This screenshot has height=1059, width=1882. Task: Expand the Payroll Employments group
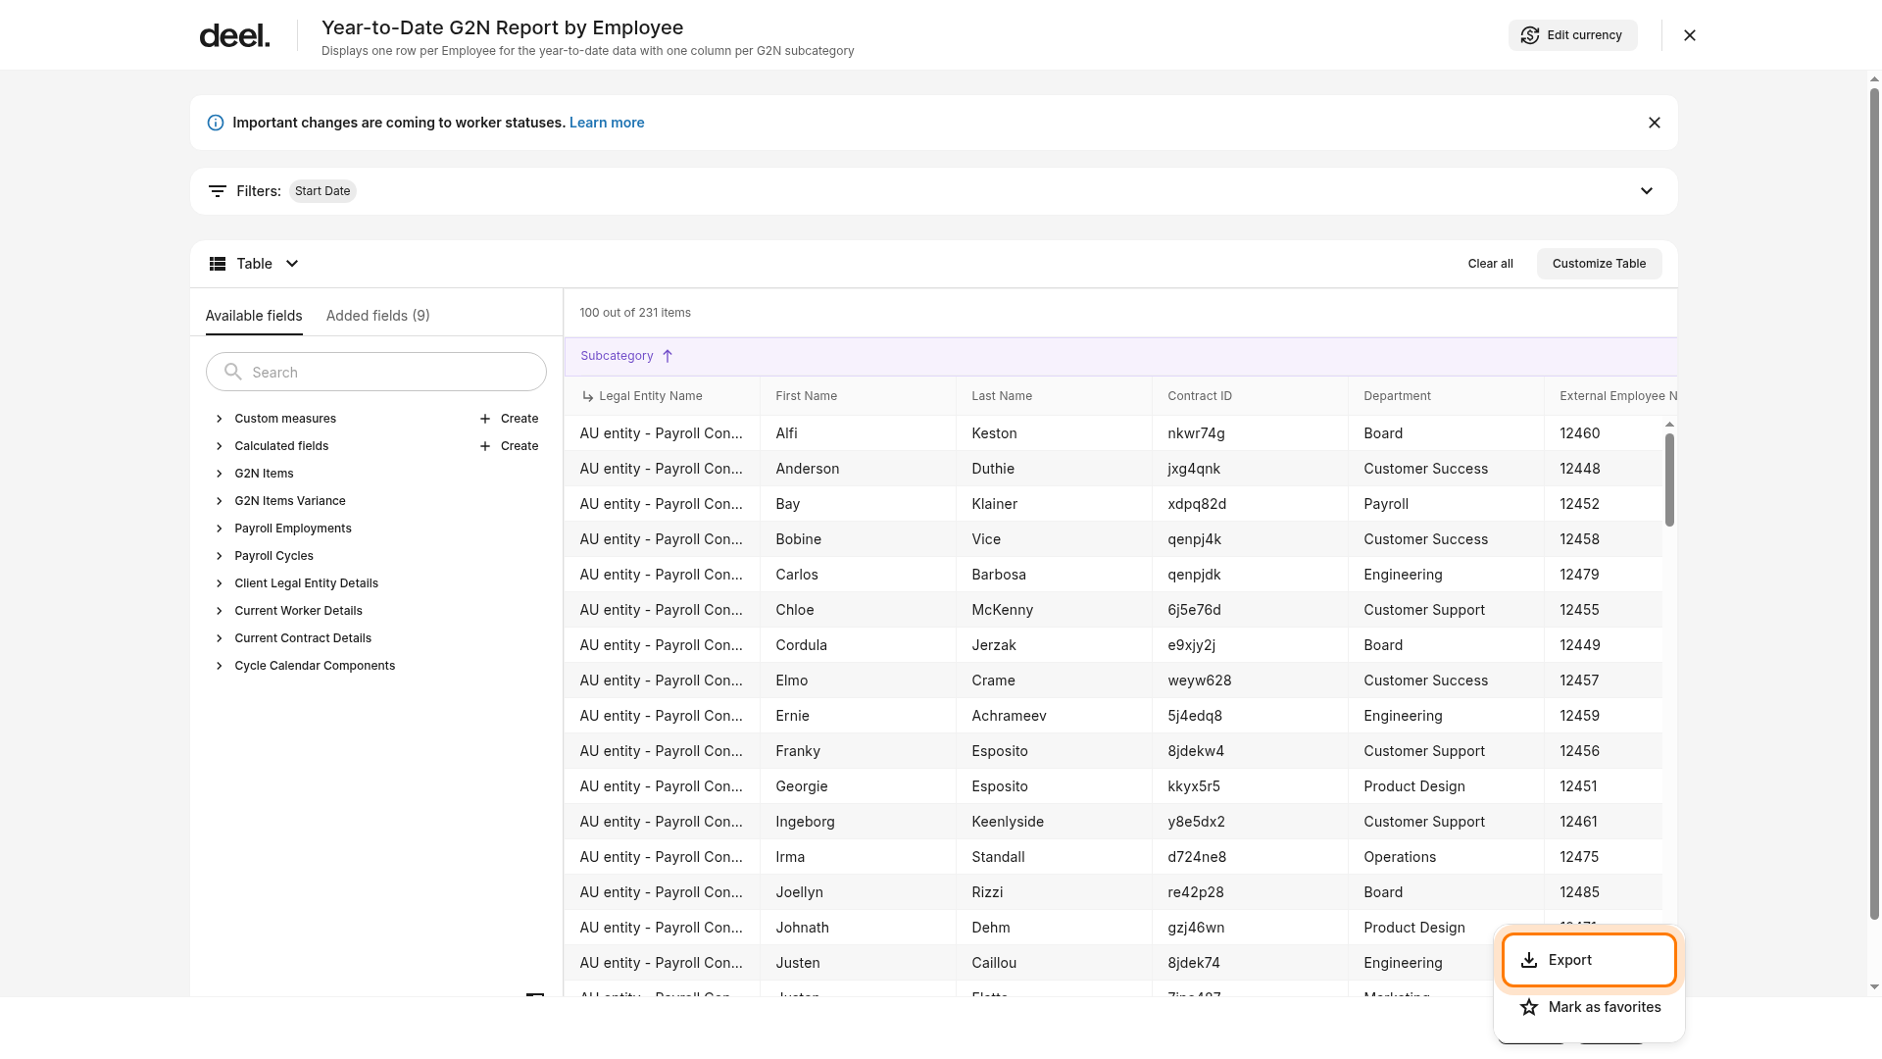(220, 529)
